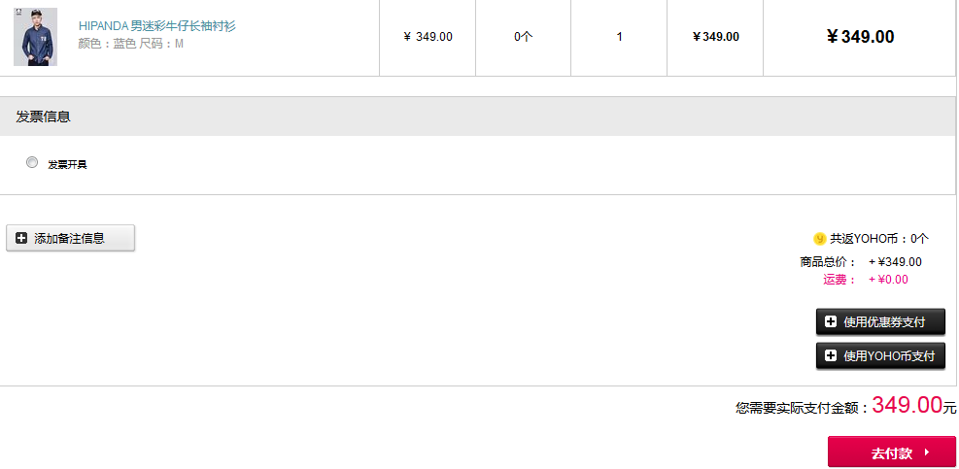Click the arrow icon on 去付款 button

coord(927,453)
